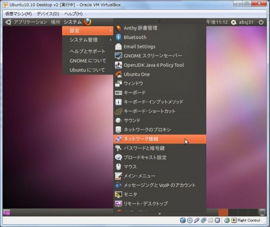The height and width of the screenshot is (227, 270).
Task: Click the Right Control host key label
Action: (x=249, y=220)
